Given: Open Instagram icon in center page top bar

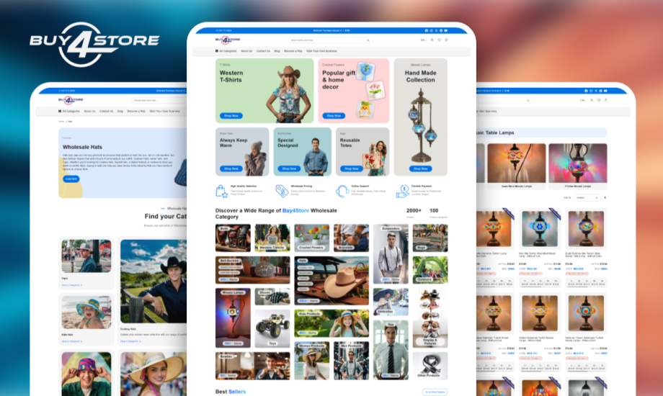Looking at the screenshot, I should click(x=431, y=30).
